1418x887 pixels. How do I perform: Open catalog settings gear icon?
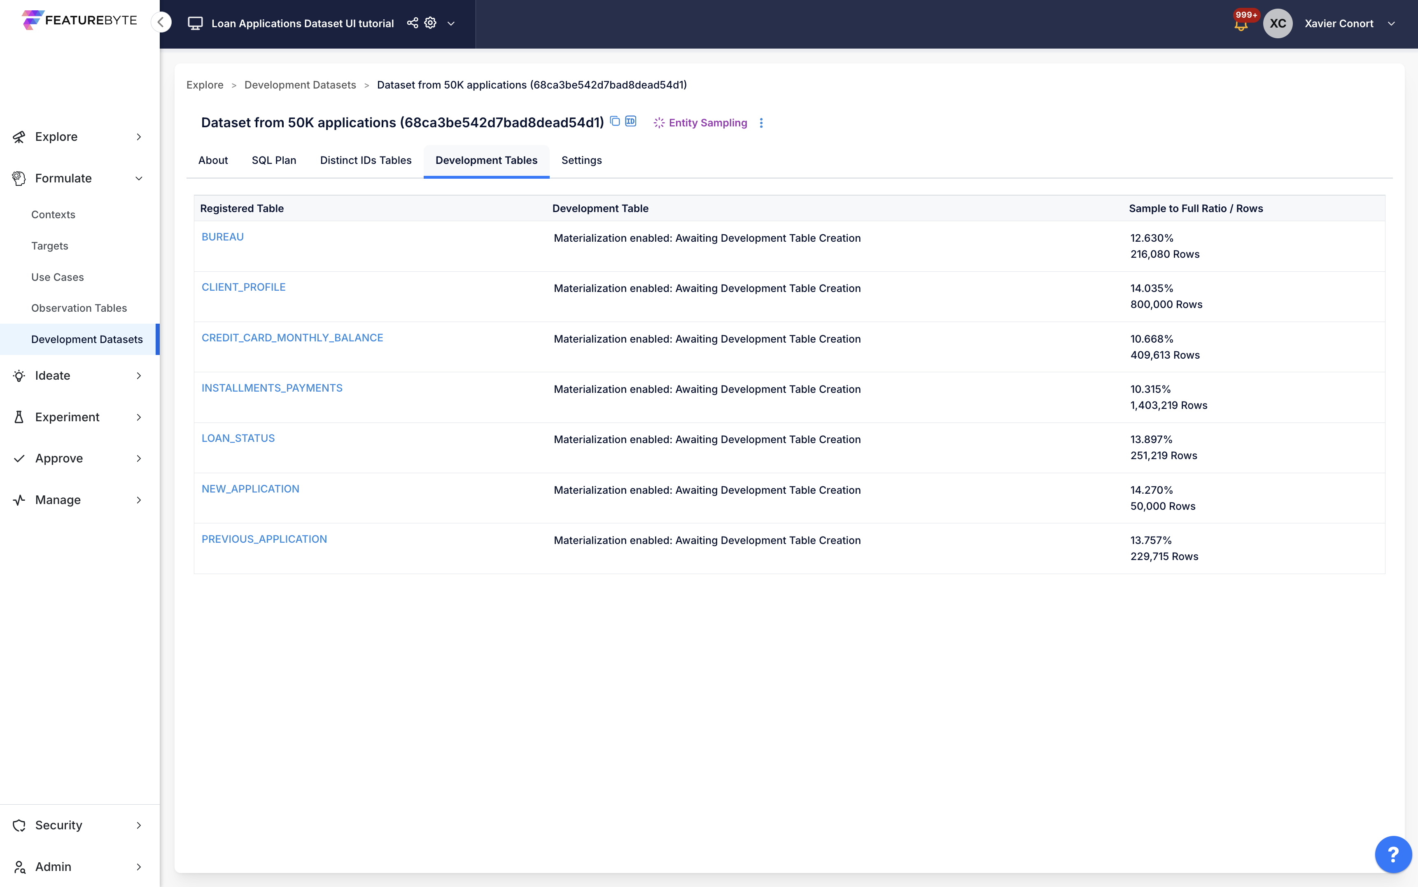point(430,23)
